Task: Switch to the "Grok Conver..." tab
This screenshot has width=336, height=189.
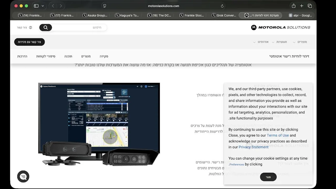Action: (x=224, y=15)
